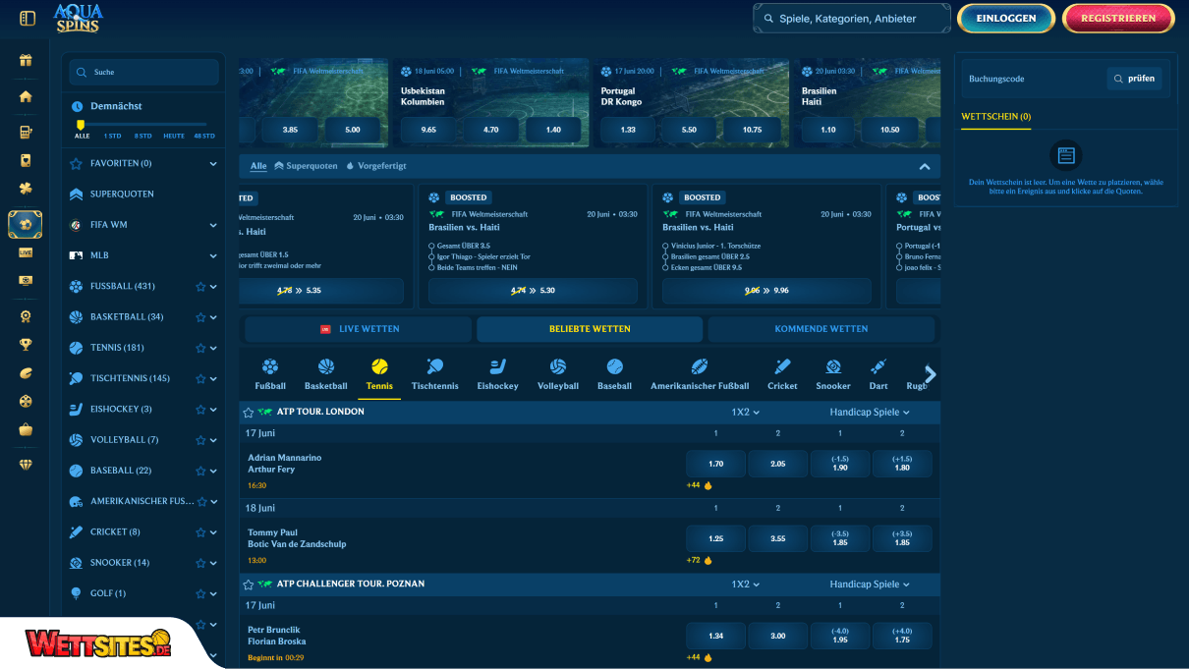
Task: Select the Alle filter tab
Action: [258, 166]
